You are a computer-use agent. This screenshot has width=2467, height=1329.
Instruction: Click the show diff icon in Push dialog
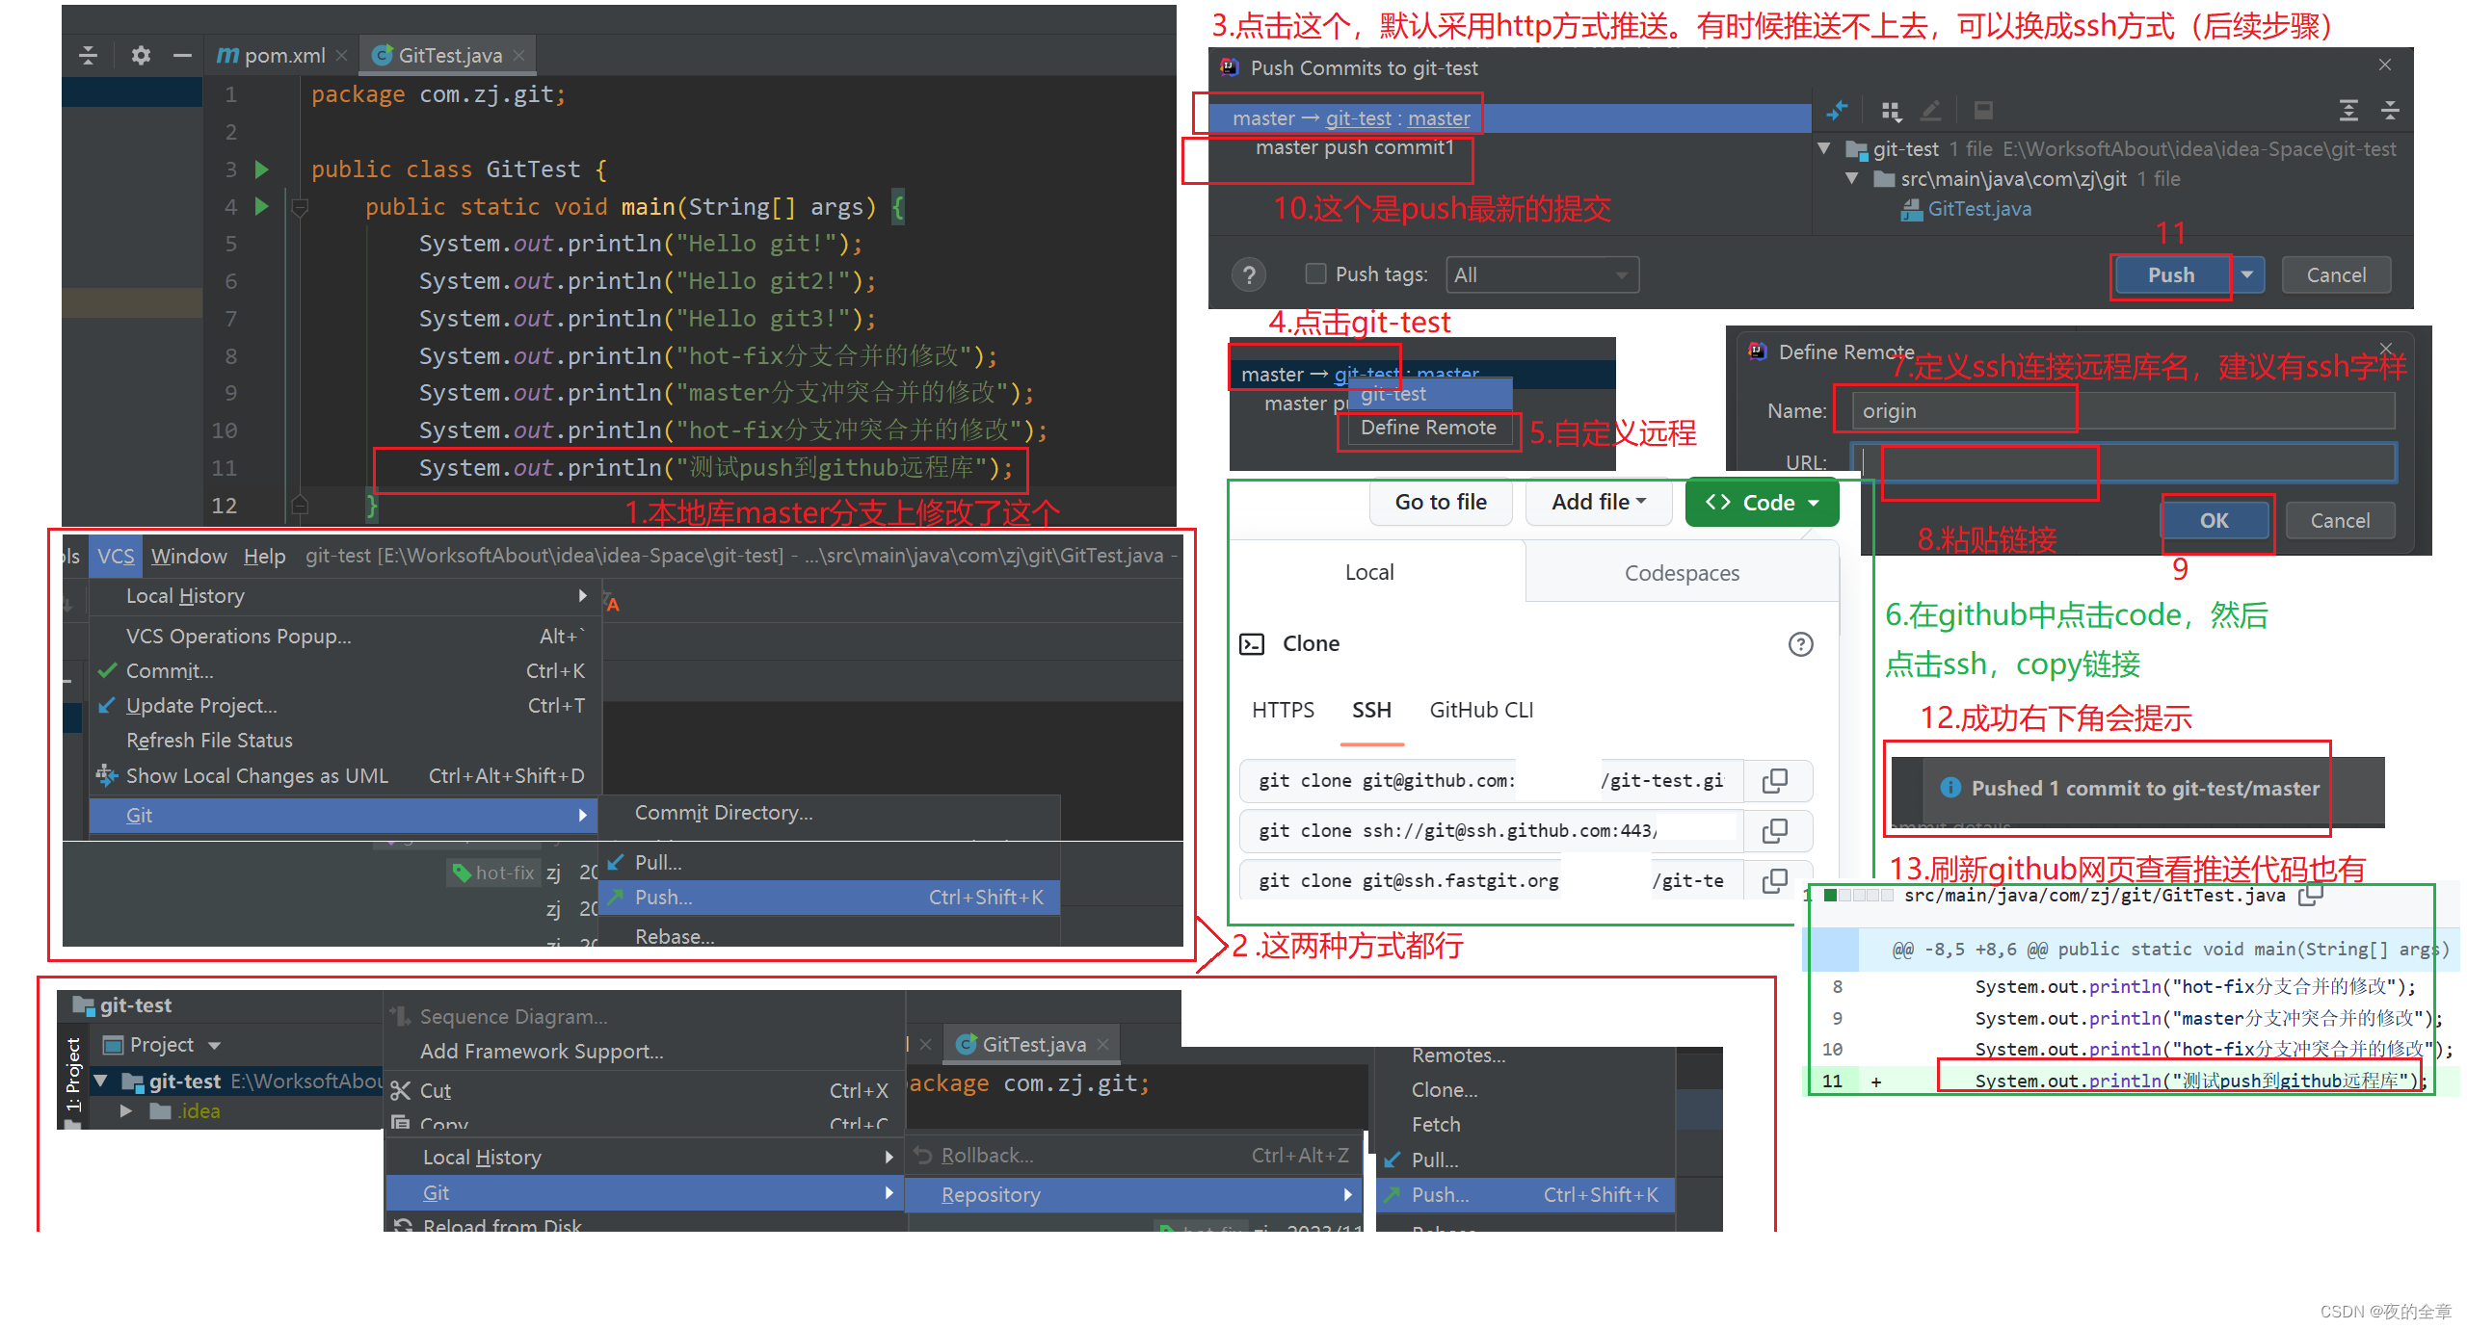[x=1837, y=111]
